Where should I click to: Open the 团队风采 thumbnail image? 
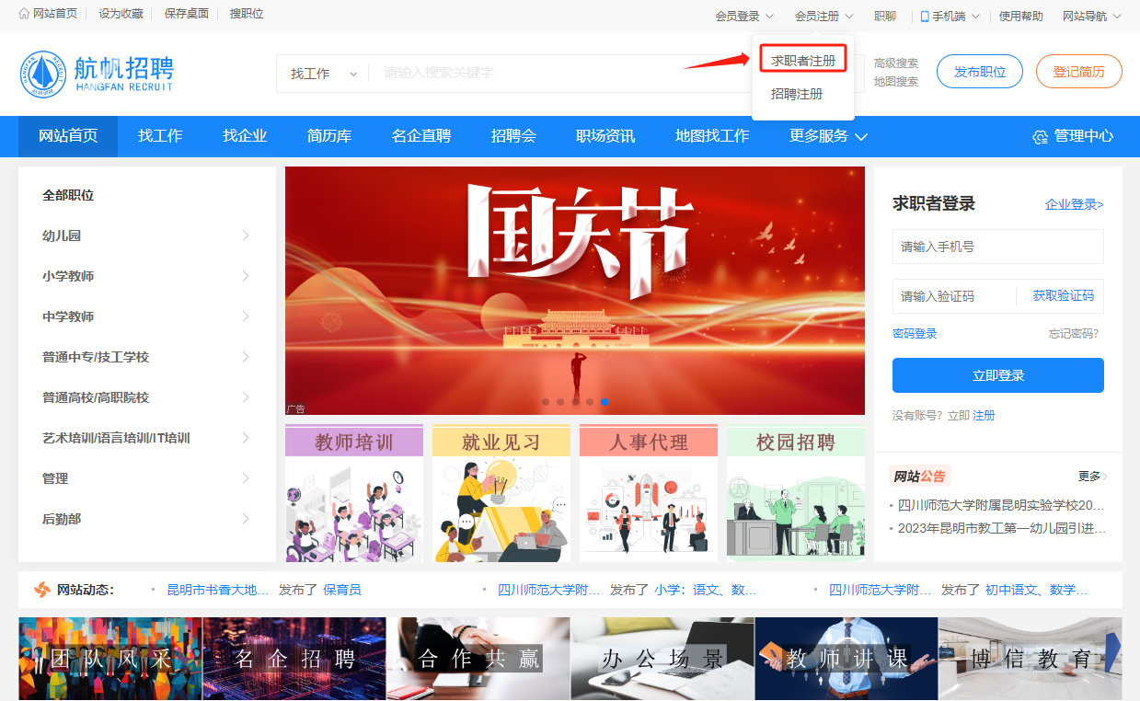pyautogui.click(x=110, y=659)
